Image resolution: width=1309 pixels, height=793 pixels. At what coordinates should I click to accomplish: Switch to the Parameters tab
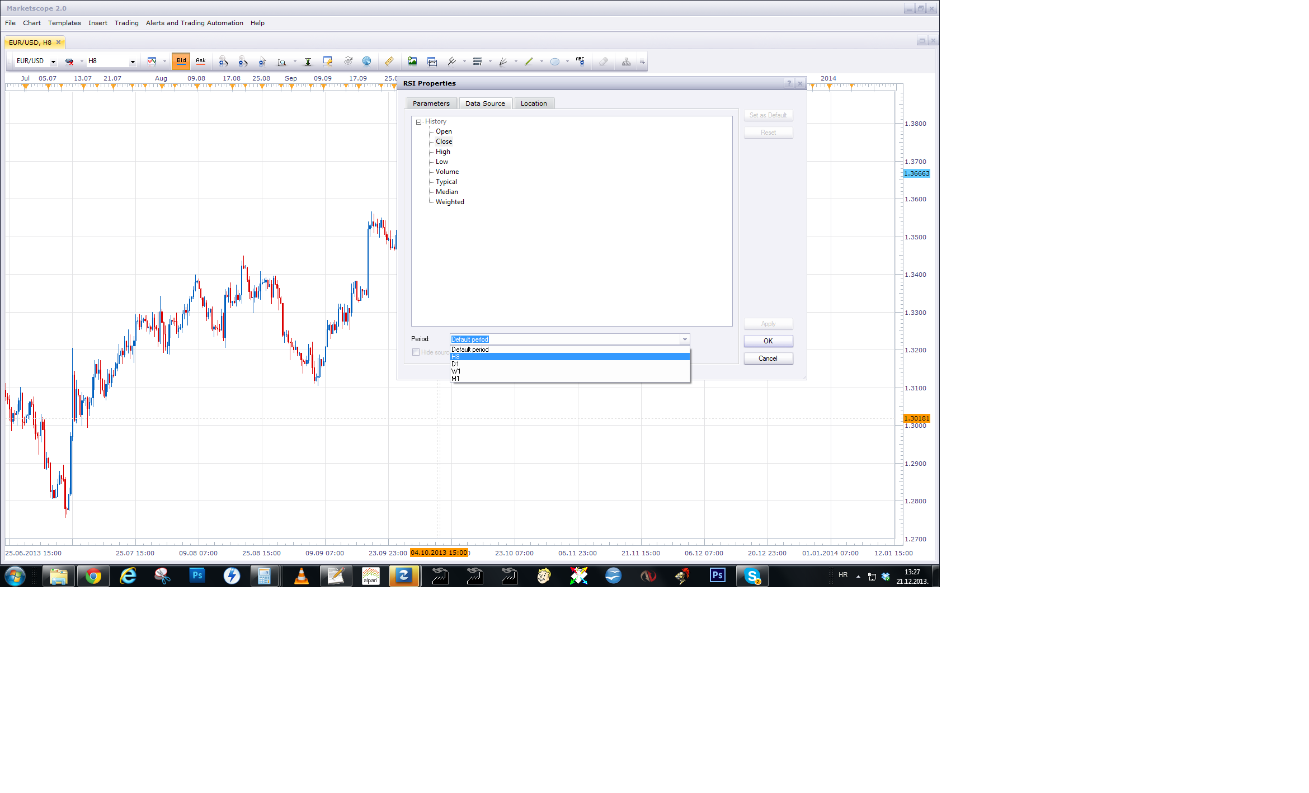(x=431, y=103)
